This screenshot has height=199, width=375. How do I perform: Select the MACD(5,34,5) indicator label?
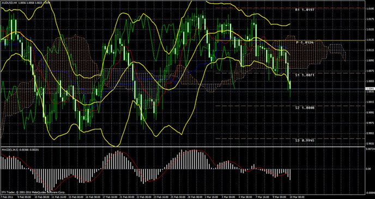click(10, 150)
